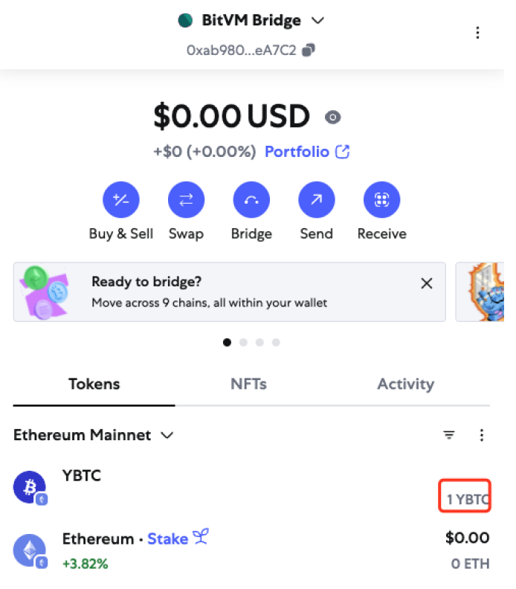Image resolution: width=516 pixels, height=589 pixels.
Task: Tap the Swap arrows icon
Action: point(186,199)
